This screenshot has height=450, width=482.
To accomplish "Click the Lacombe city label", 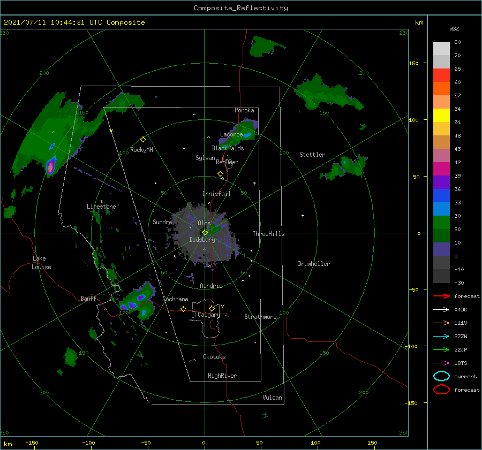I will (231, 134).
